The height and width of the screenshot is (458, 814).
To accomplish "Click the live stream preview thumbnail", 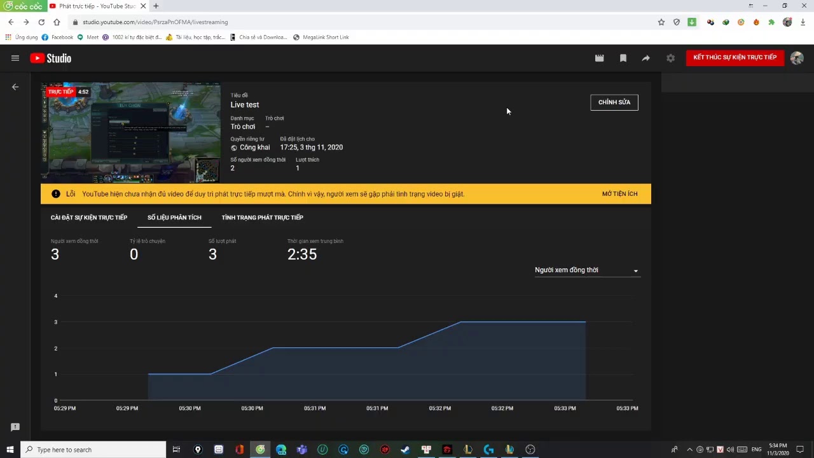I will click(x=130, y=132).
